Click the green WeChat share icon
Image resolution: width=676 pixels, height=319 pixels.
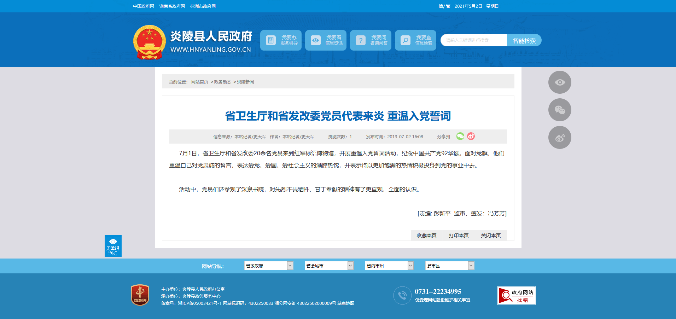click(x=460, y=136)
